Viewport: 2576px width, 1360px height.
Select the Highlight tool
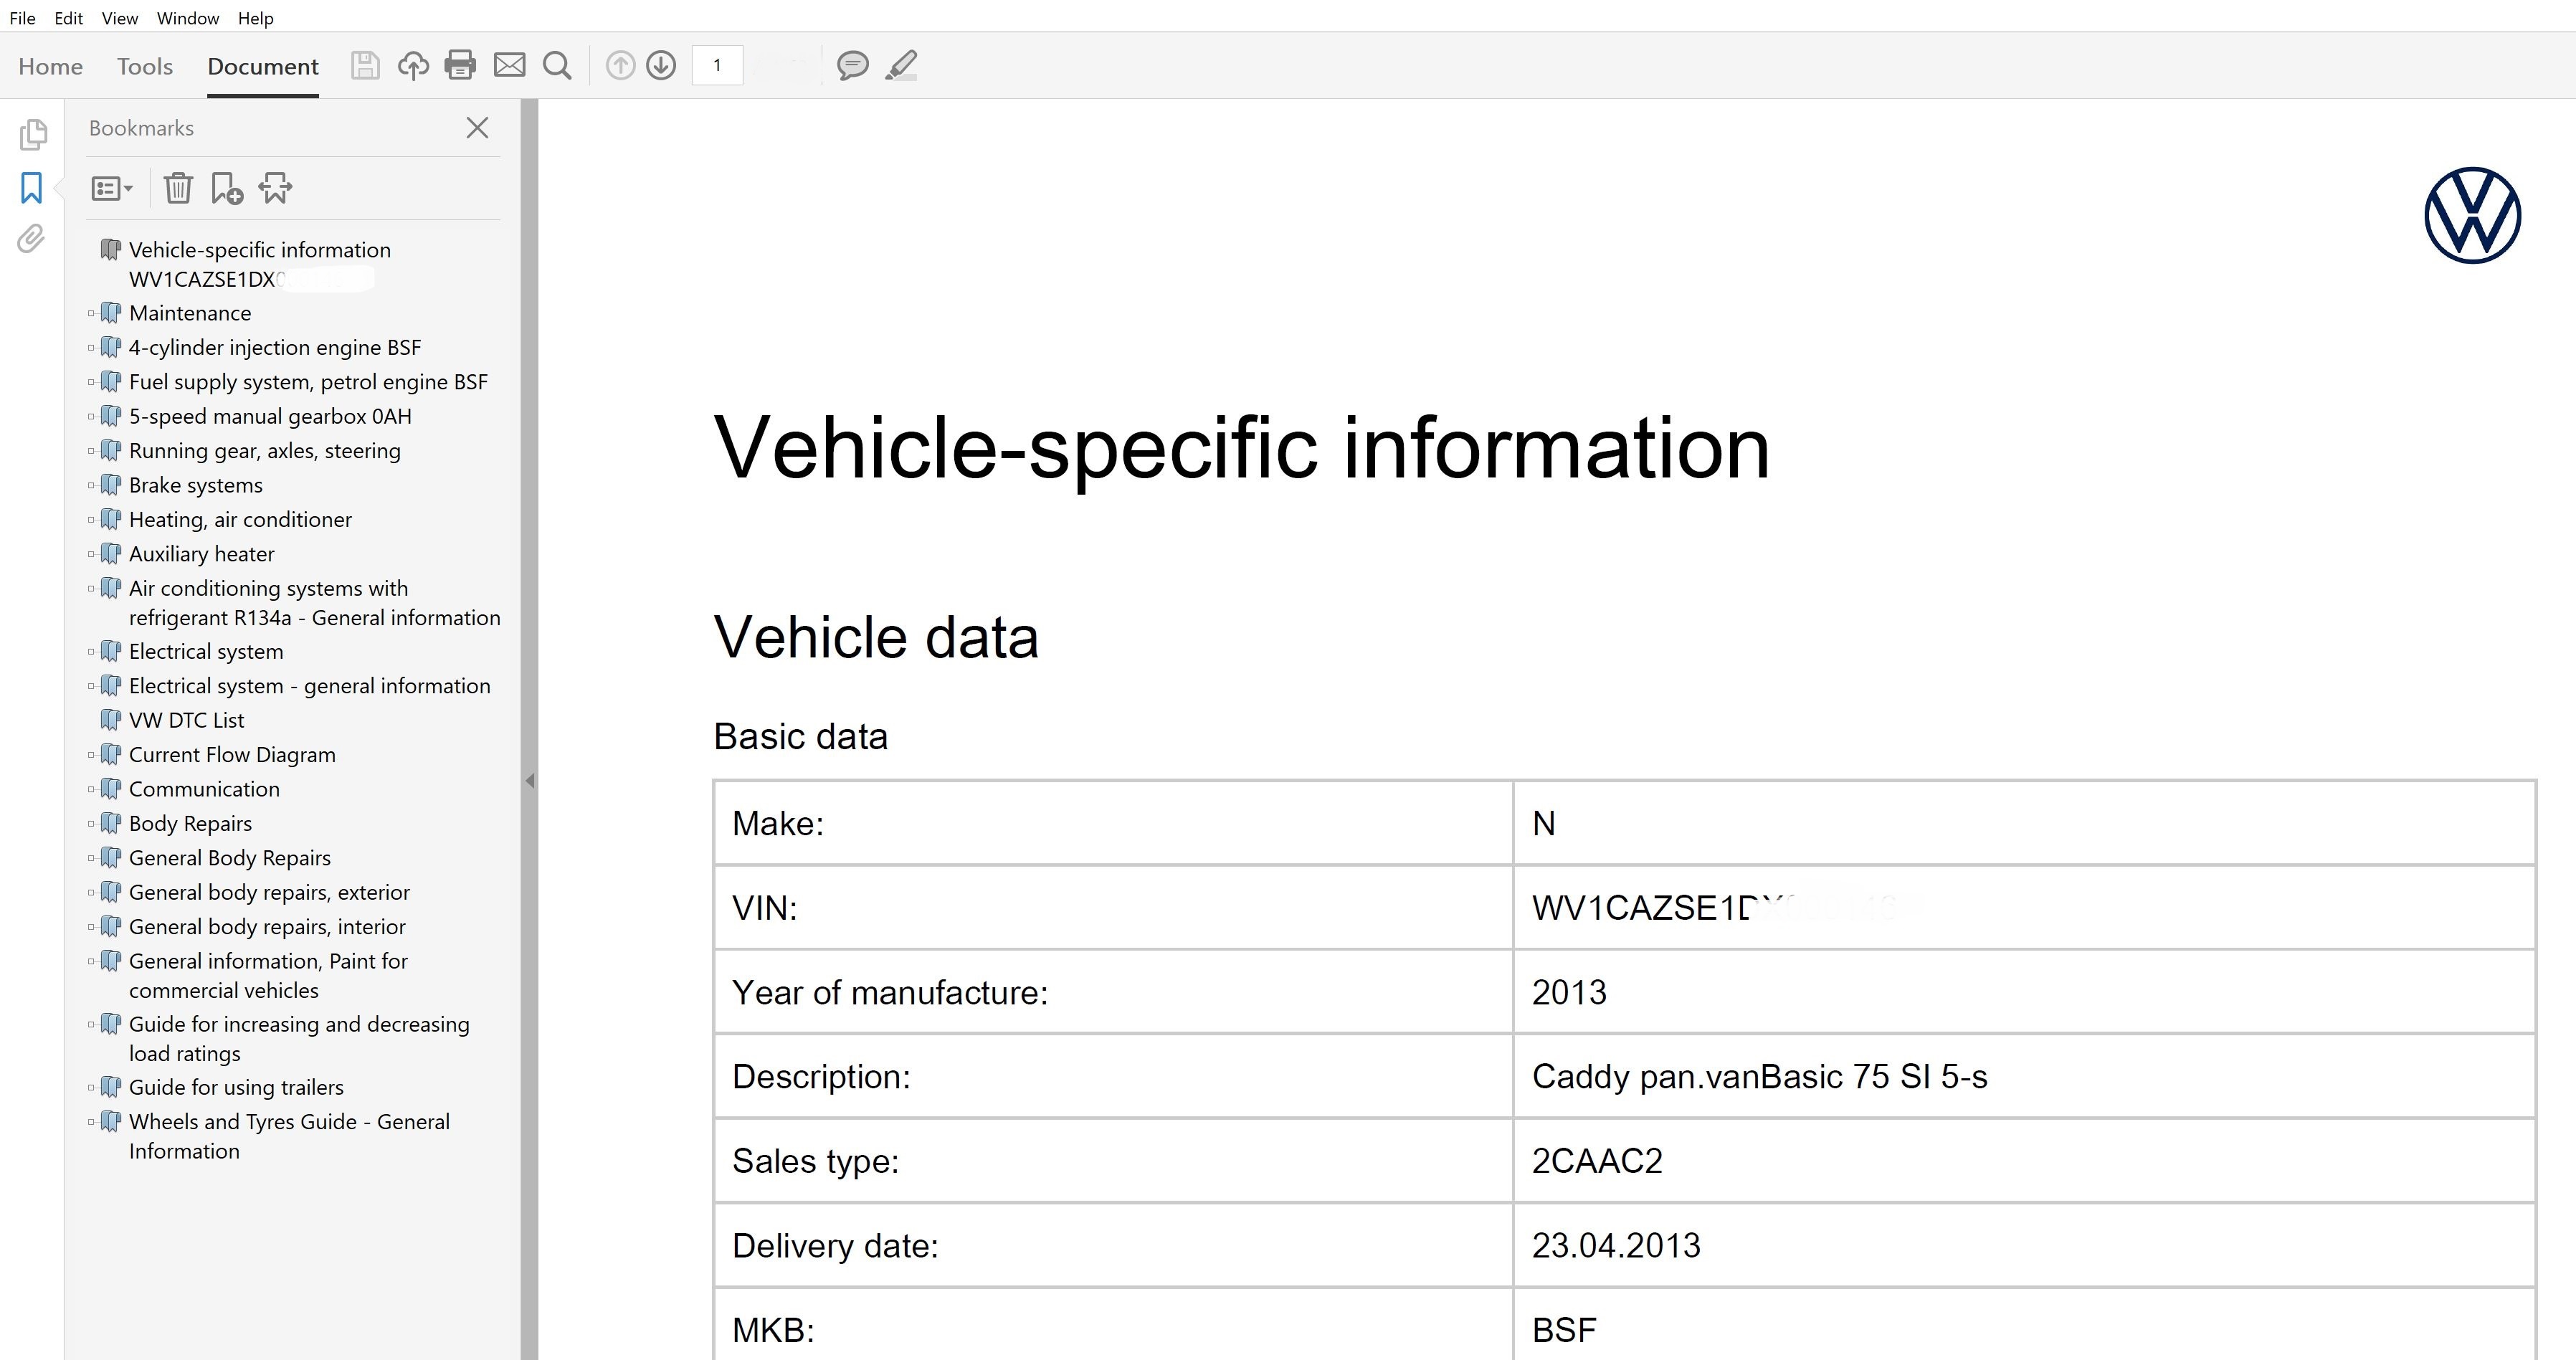pyautogui.click(x=901, y=65)
